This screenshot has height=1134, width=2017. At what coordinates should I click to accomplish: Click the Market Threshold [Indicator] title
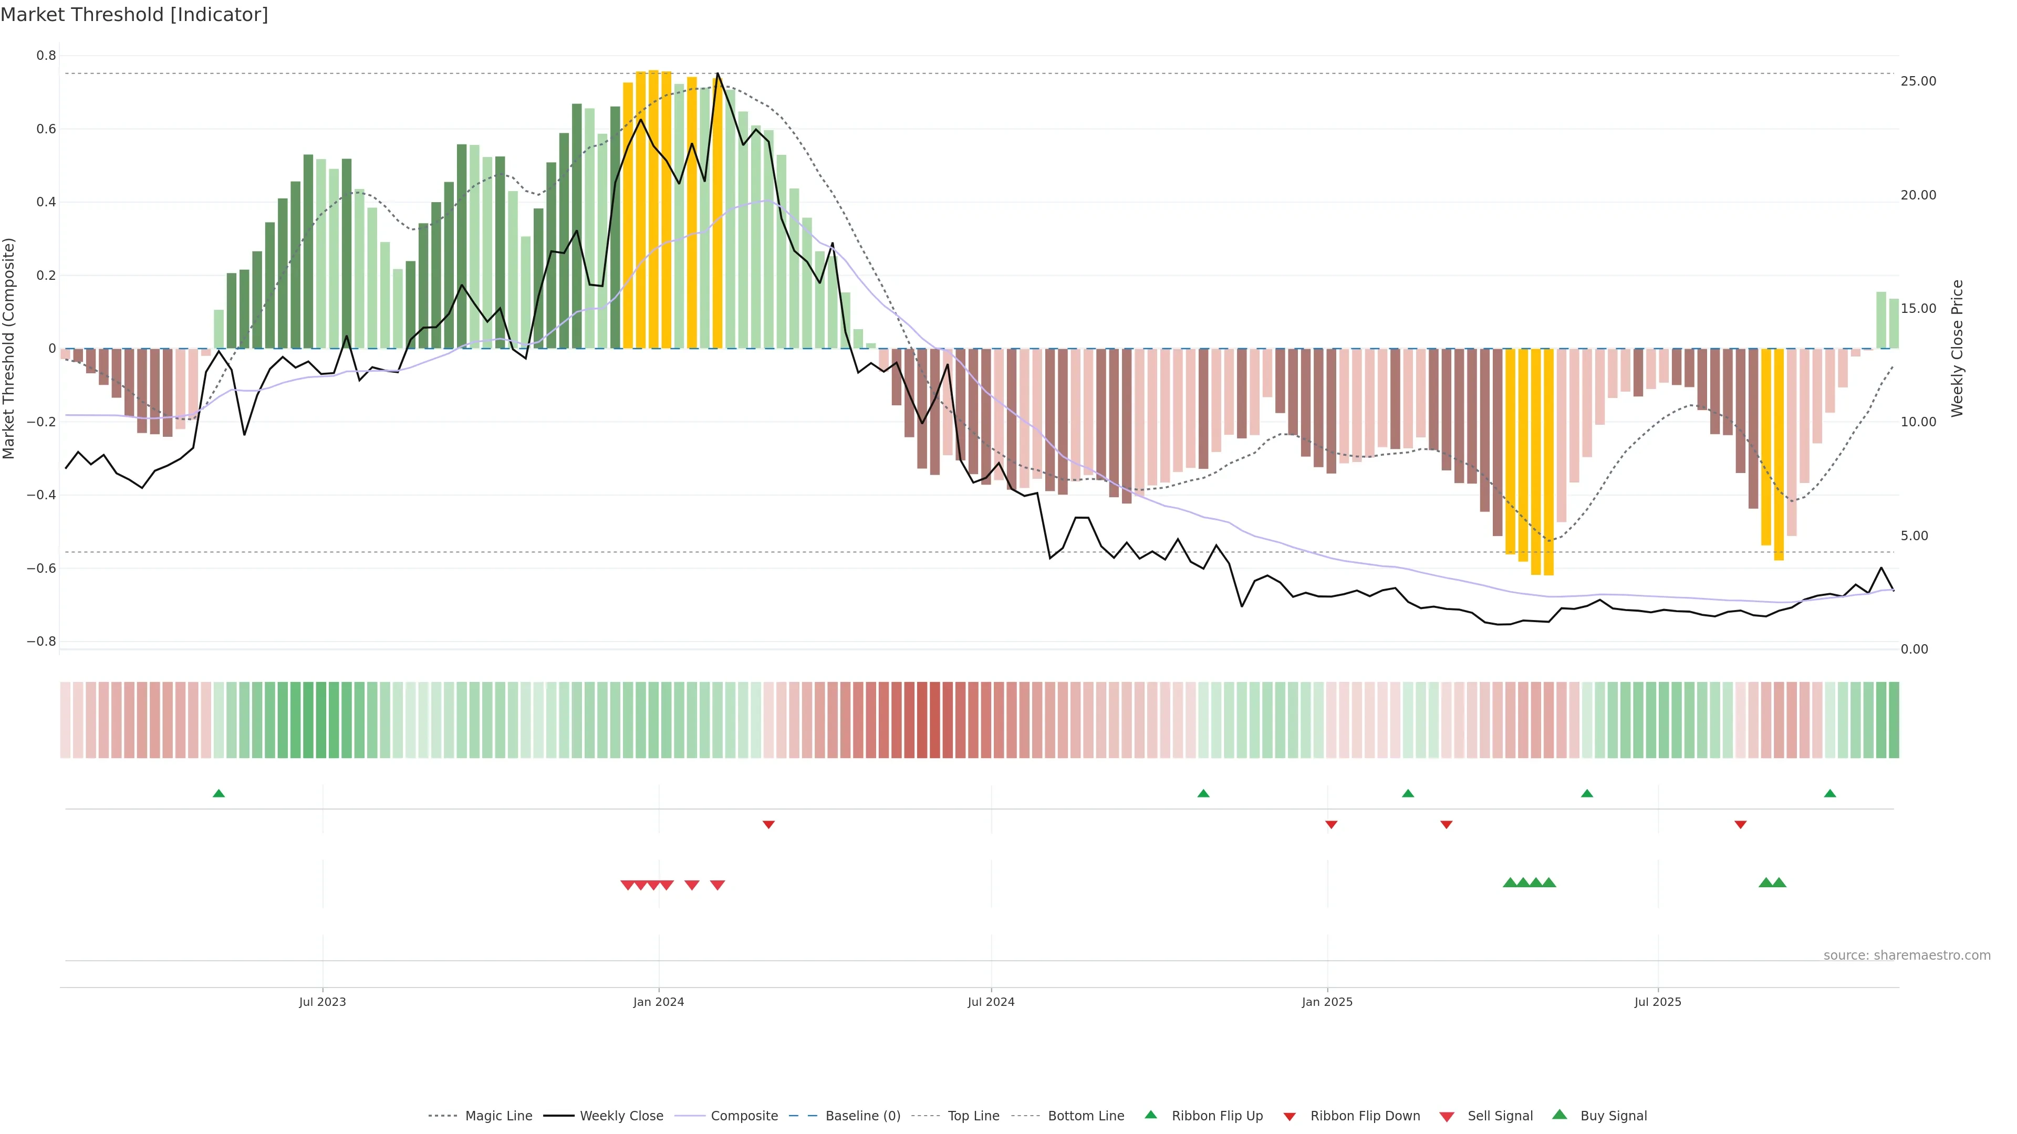tap(134, 15)
